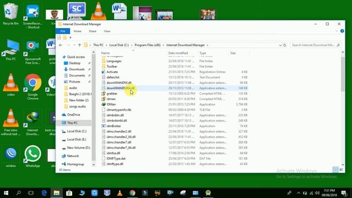Sort by the Date modified column header

182,53
